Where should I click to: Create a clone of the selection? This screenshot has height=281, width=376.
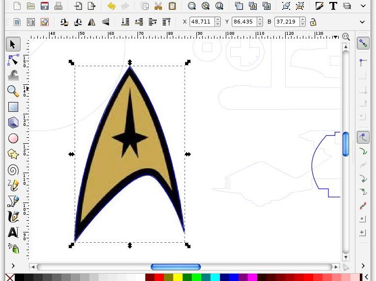253,5
